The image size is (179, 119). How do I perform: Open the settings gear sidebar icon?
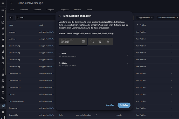tap(3, 106)
